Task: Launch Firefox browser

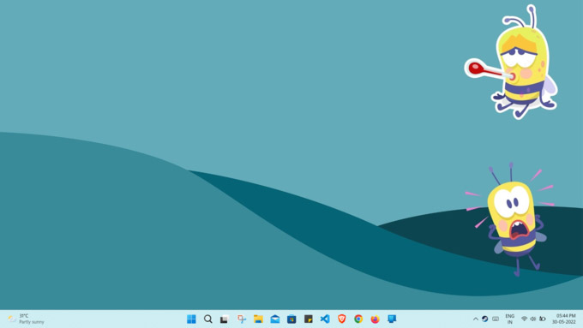Action: 376,319
